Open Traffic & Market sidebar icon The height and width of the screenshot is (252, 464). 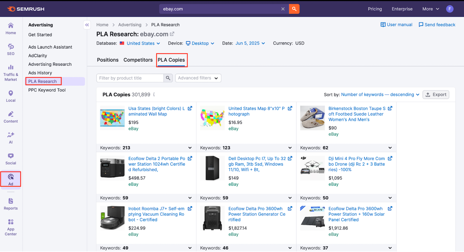11,72
